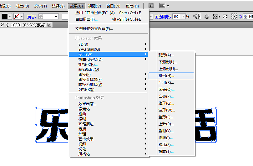Open the 选择(S) menu
Viewport: 253px width, 166px height.
tap(58, 6)
